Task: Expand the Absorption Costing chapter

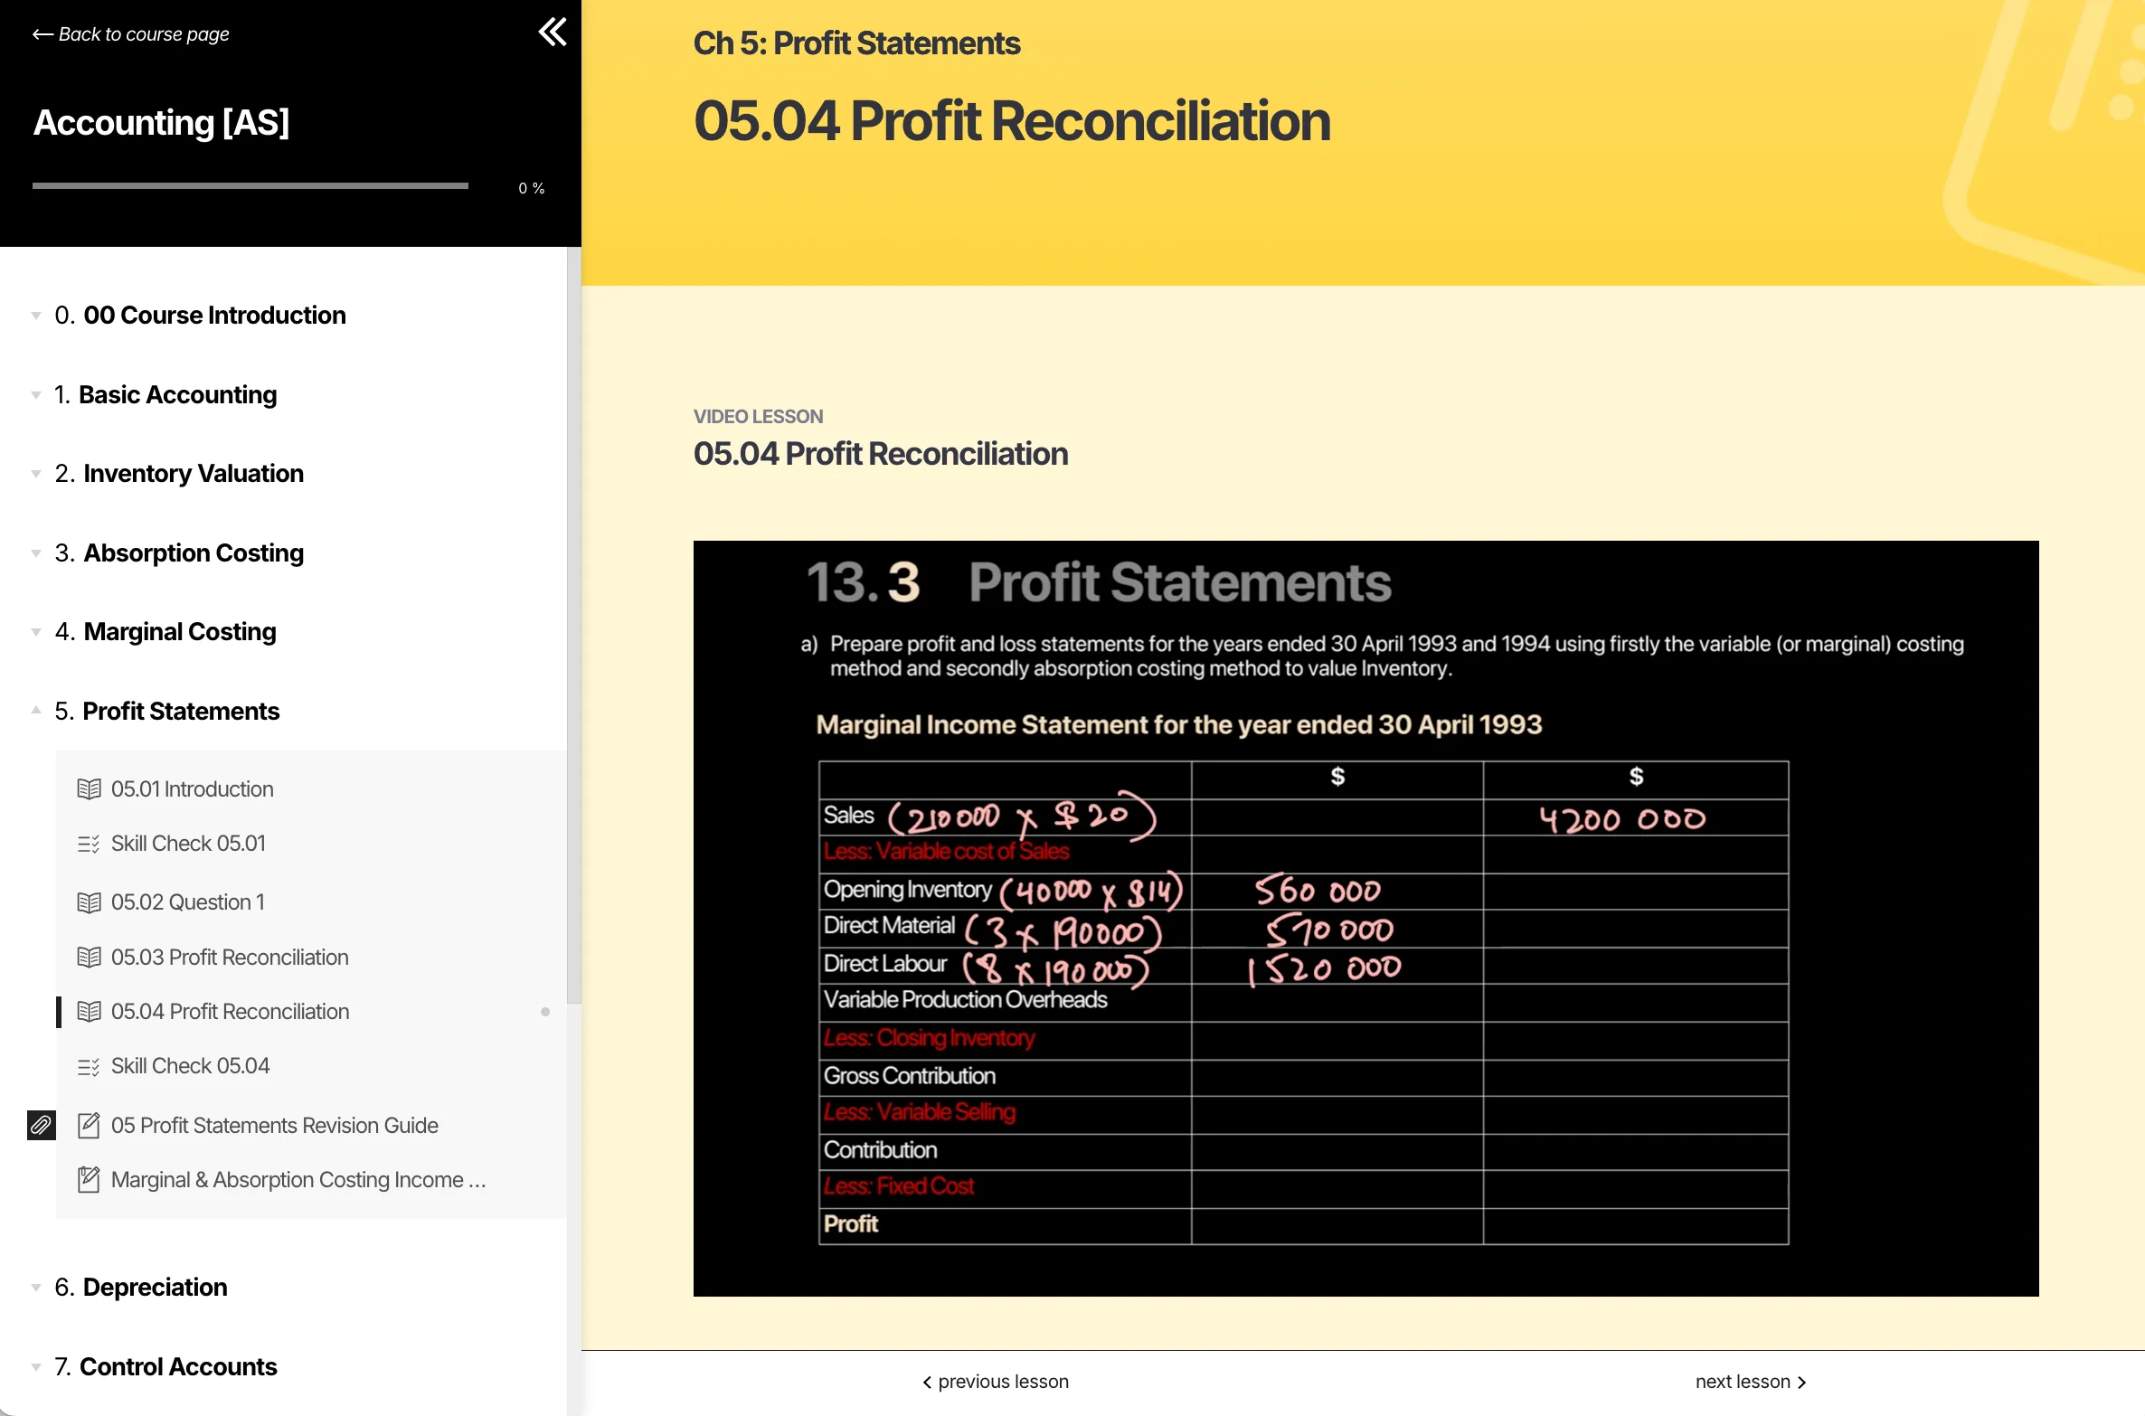Action: pyautogui.click(x=36, y=553)
